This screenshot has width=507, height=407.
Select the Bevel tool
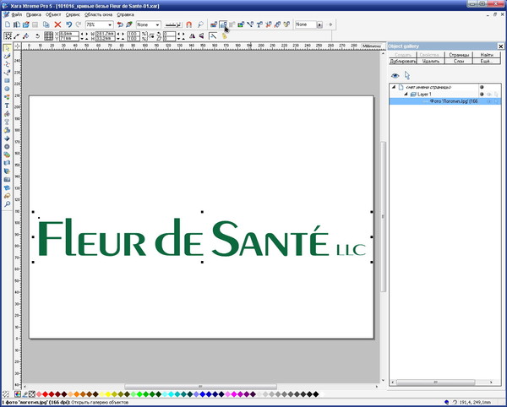click(7, 138)
